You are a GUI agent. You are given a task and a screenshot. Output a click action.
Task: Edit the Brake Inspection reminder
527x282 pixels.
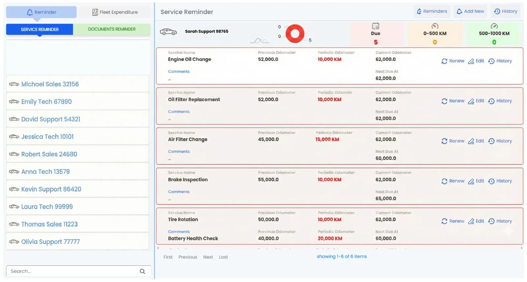click(476, 181)
